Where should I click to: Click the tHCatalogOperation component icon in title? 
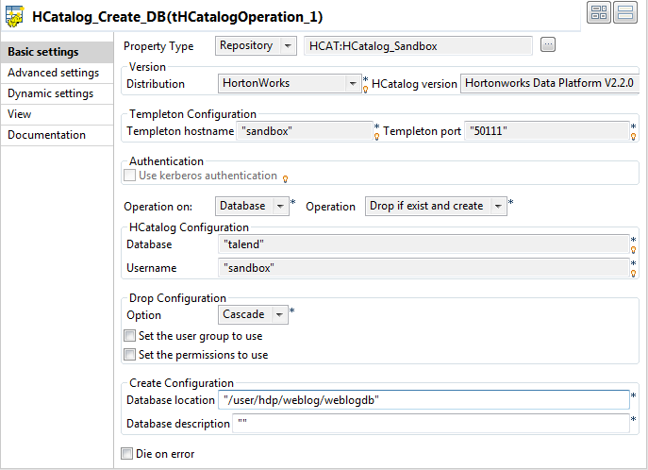point(15,16)
